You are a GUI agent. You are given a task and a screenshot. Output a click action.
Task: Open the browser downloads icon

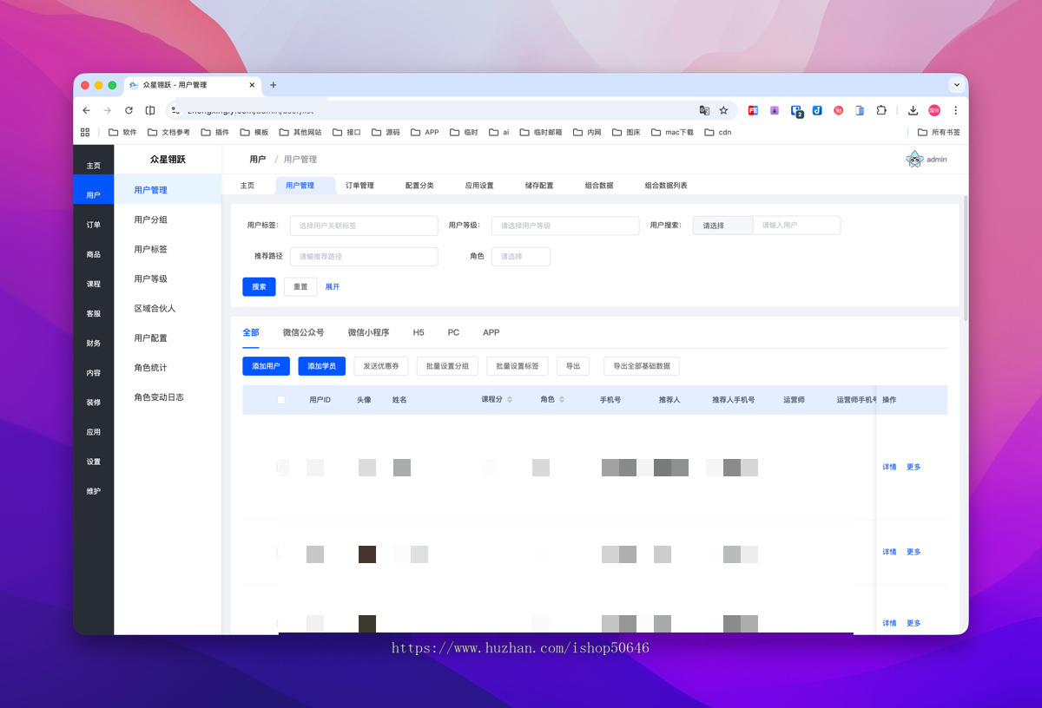(913, 110)
